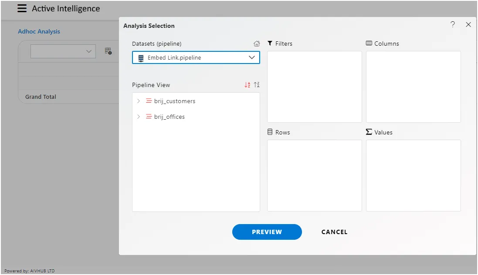The image size is (478, 275).
Task: Click the table settings grid icon
Action: pyautogui.click(x=108, y=51)
